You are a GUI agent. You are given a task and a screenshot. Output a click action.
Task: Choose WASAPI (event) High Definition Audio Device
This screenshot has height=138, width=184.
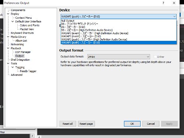[118, 33]
